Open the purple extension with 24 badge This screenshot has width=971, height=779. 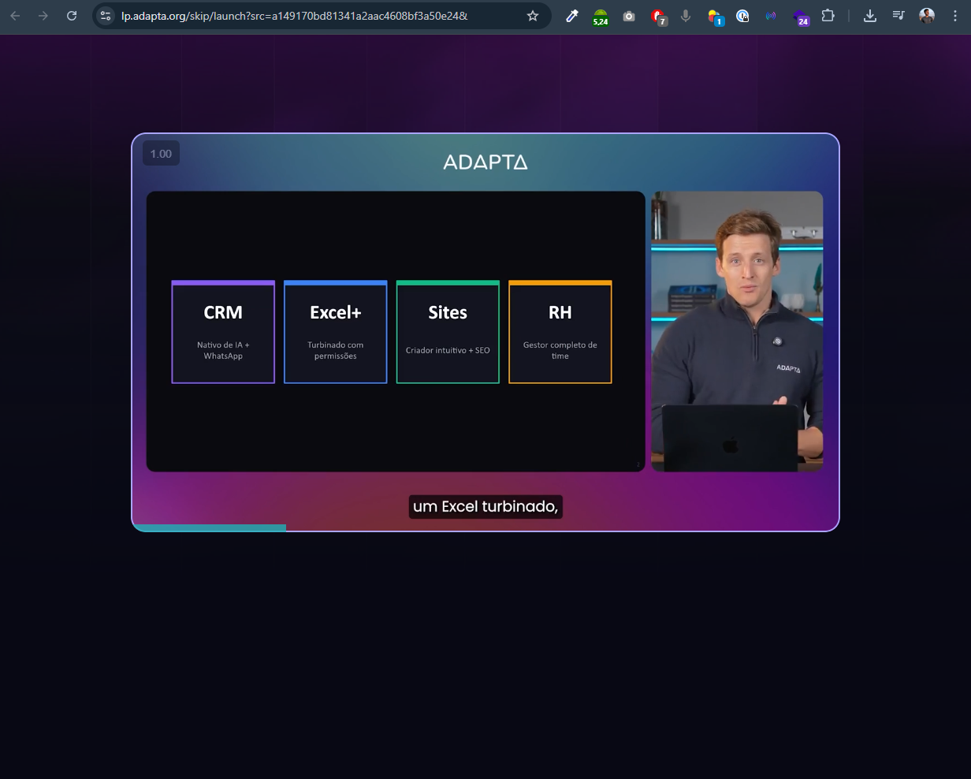point(802,16)
